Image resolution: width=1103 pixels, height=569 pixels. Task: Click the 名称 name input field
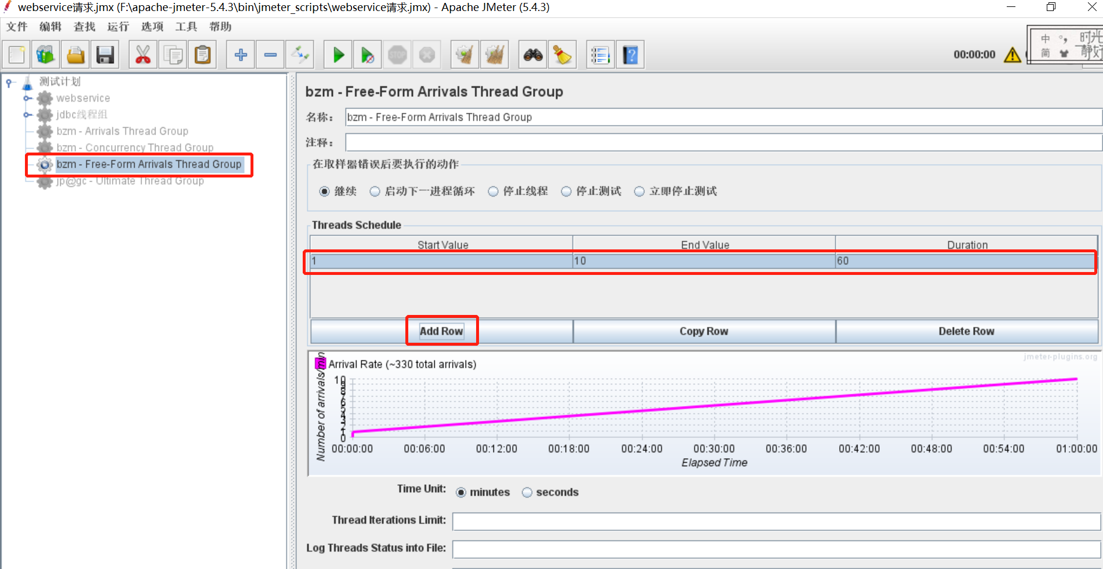[723, 117]
